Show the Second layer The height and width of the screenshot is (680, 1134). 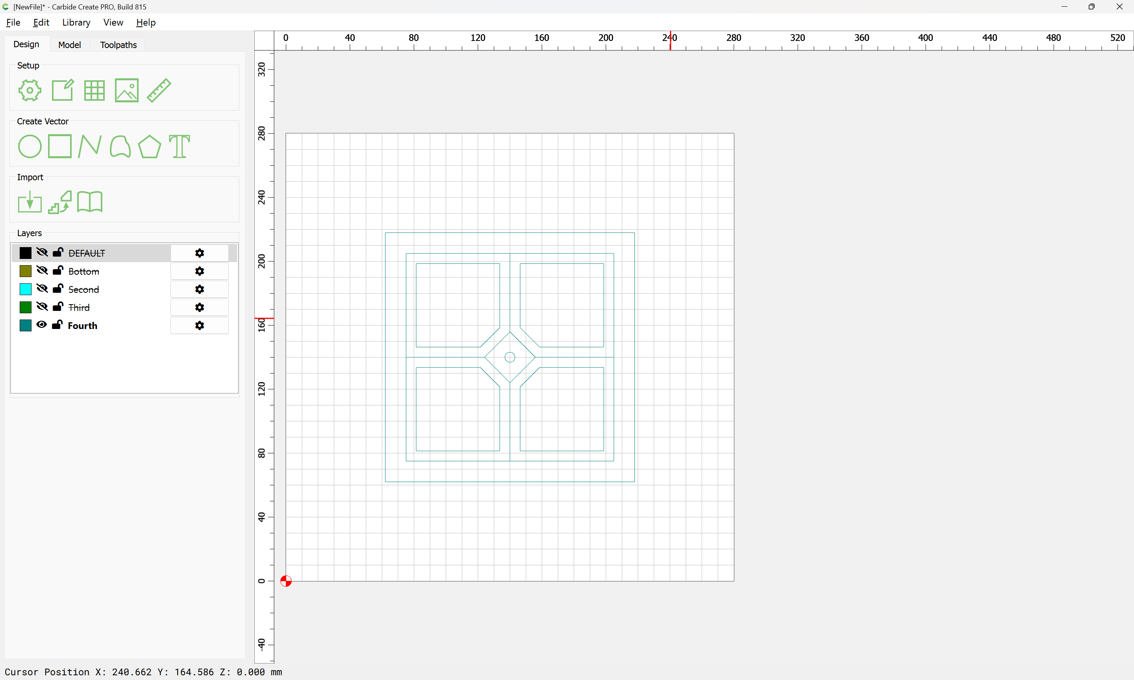point(42,288)
